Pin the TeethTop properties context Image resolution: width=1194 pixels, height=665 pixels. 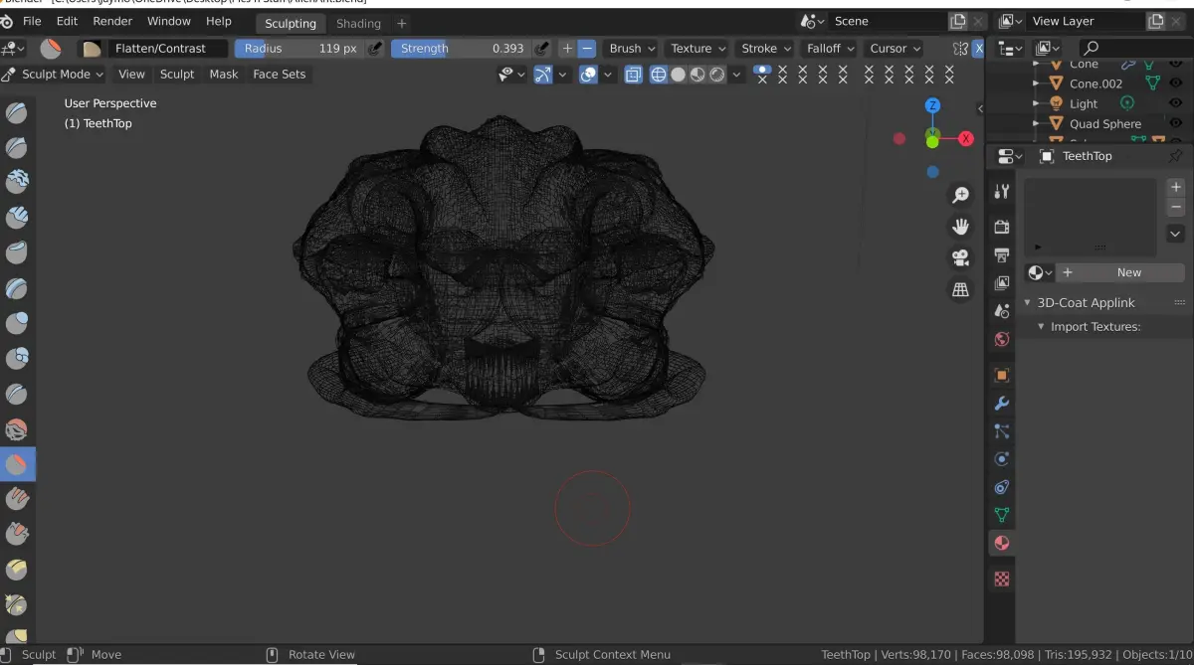tap(1175, 156)
